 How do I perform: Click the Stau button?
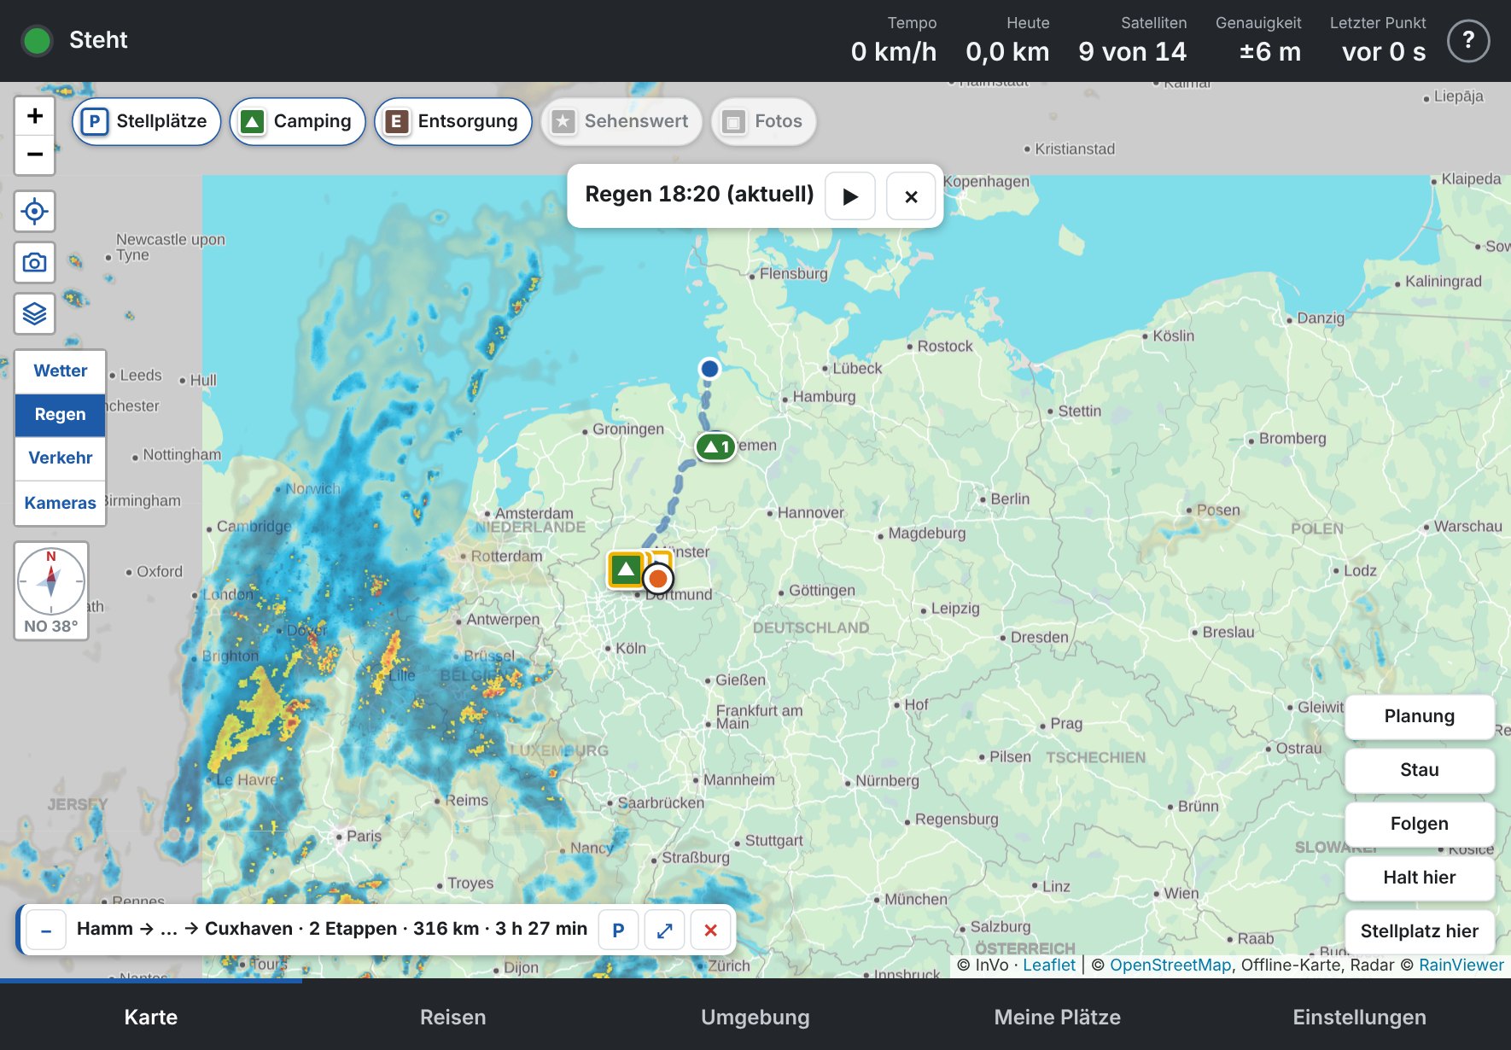[1419, 770]
